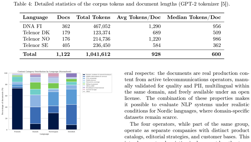Click the pink top segment of the Norwegian bar
This screenshot has width=251, height=142.
[x=53, y=75]
